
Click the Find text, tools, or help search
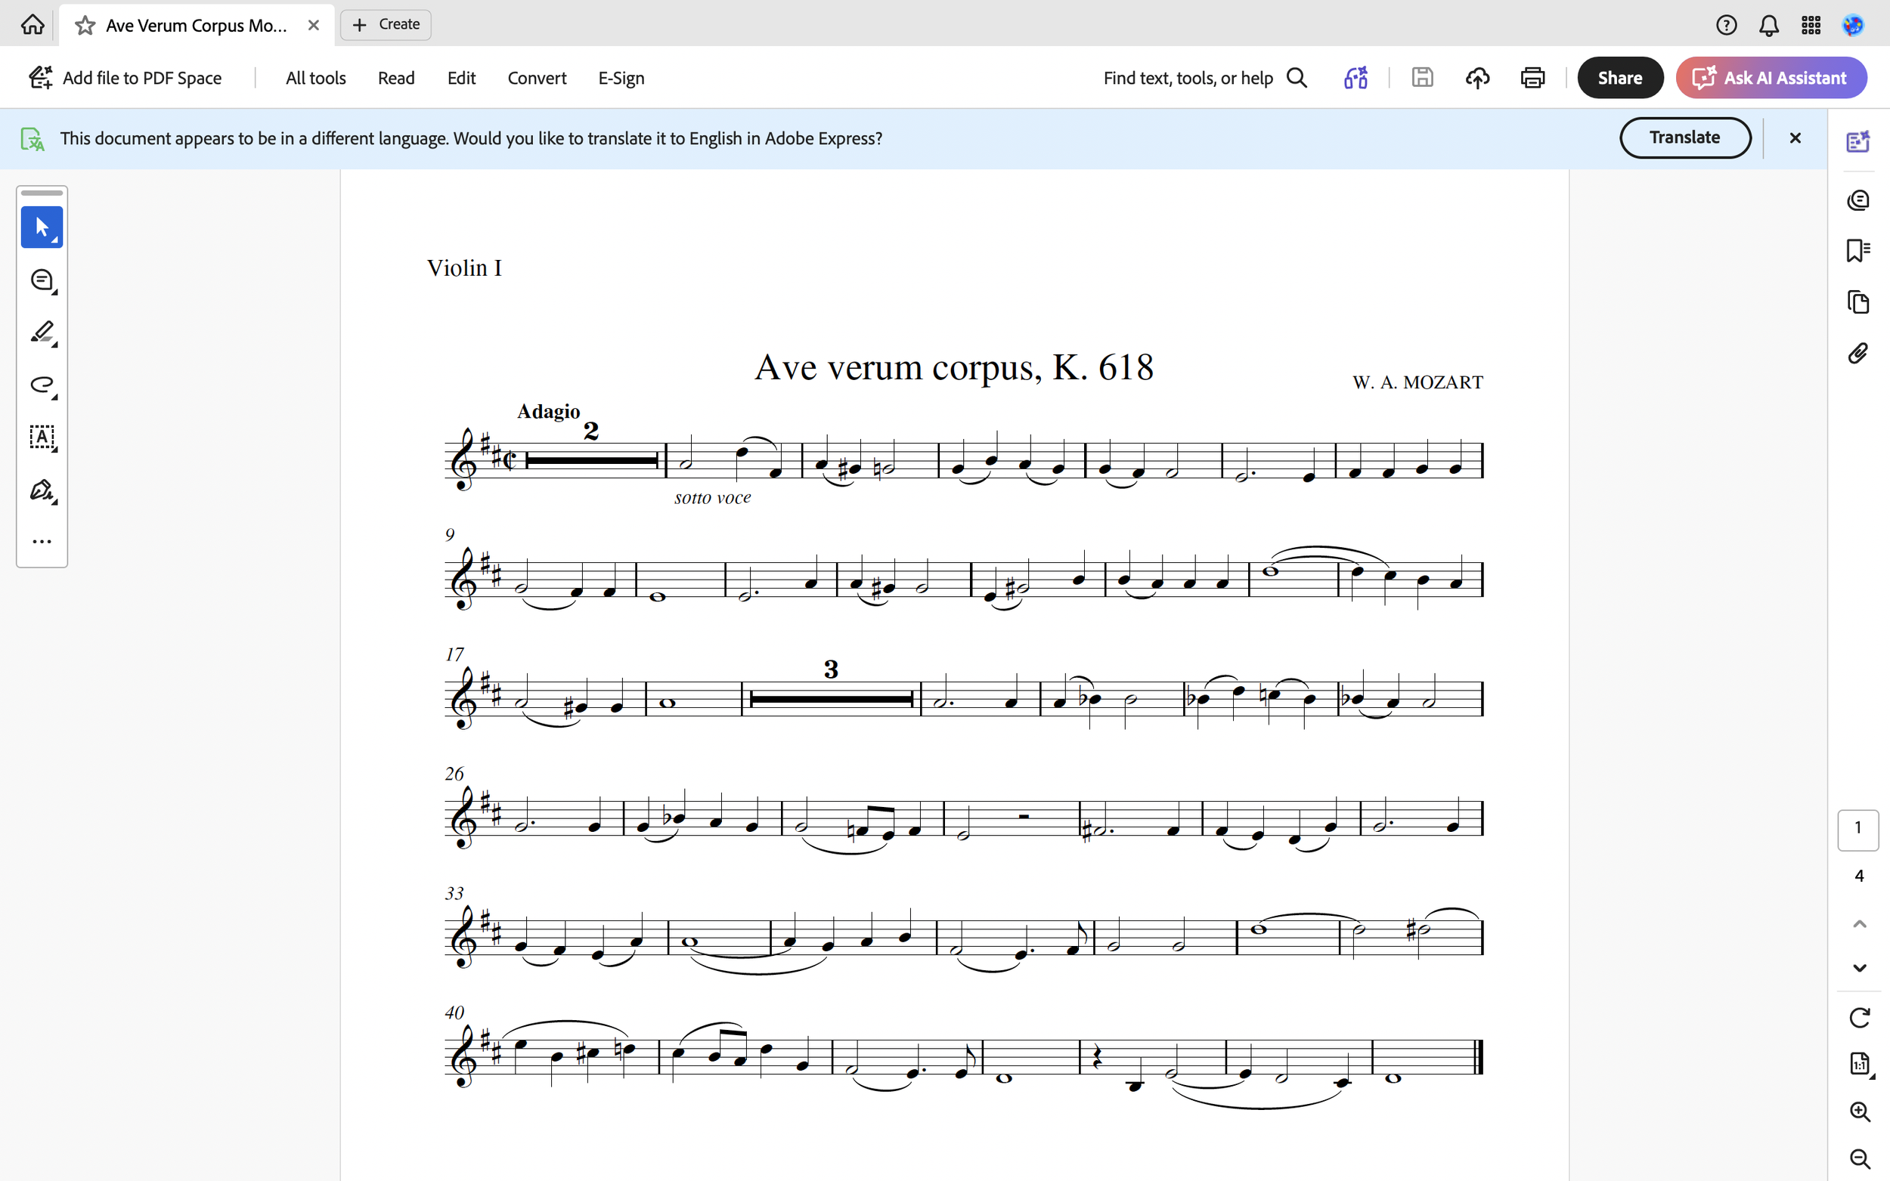pos(1205,78)
